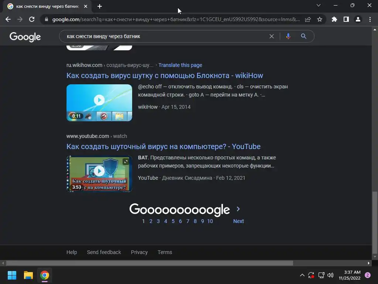Open the YouTube шуточный вирус result

[x=164, y=146]
